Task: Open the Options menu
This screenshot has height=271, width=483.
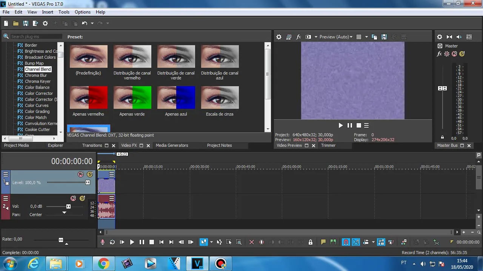Action: point(83,12)
